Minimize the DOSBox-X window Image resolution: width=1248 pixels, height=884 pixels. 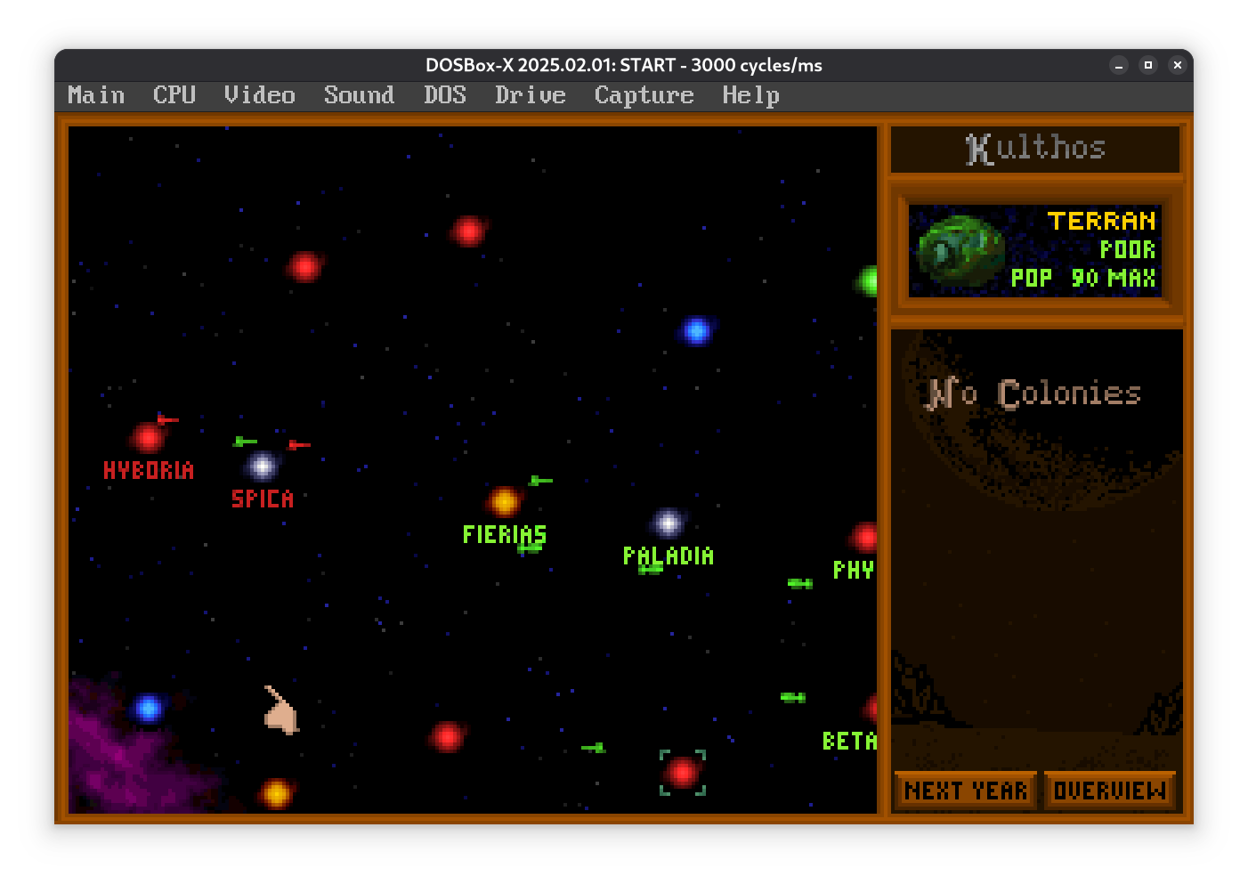(x=1119, y=65)
